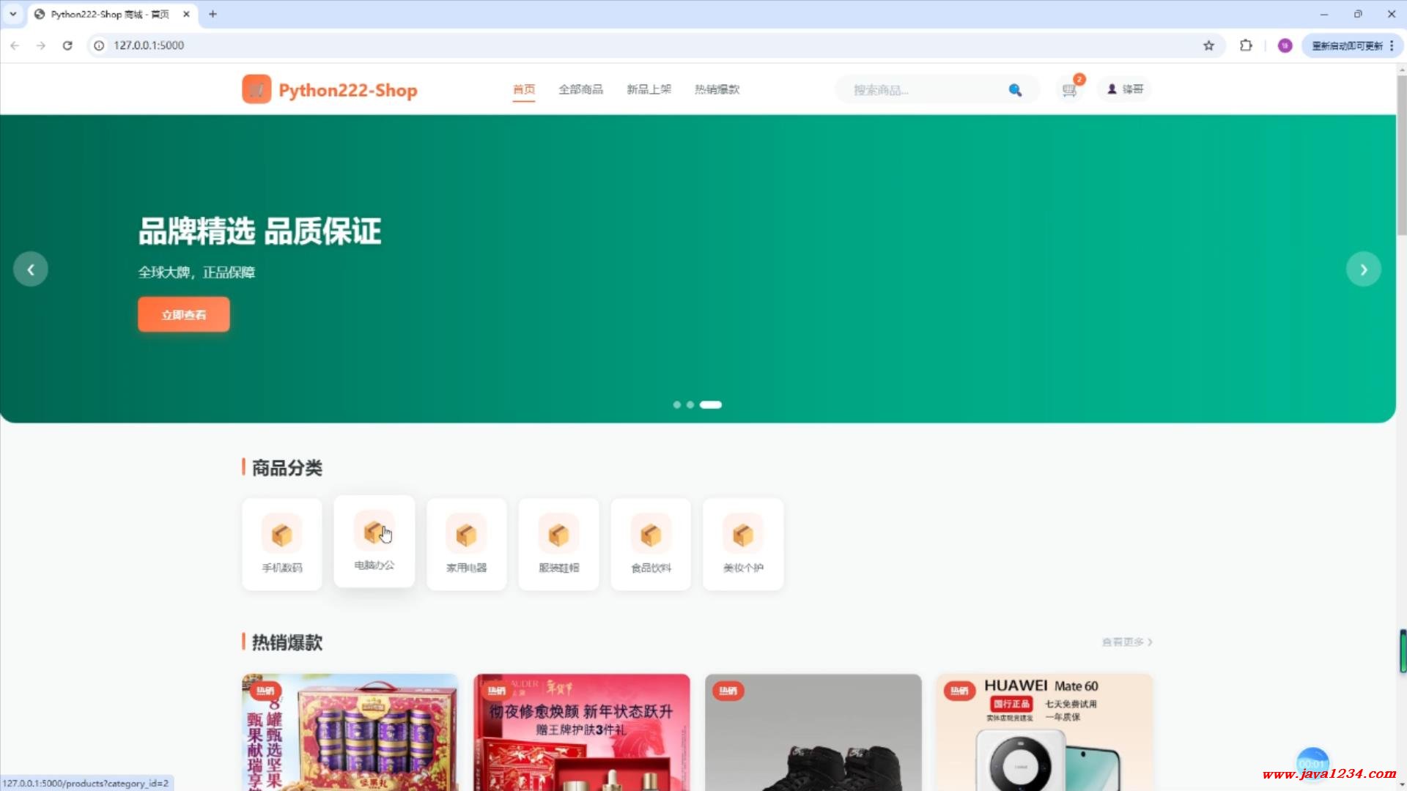This screenshot has height=791, width=1407.
Task: Go to previous banner slide arrow
Action: (x=31, y=270)
